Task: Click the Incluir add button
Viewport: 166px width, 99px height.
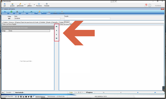Action: 11,13
